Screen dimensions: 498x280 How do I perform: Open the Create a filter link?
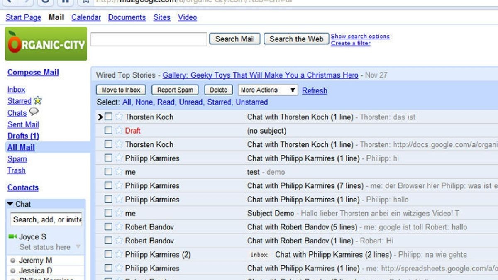click(351, 43)
